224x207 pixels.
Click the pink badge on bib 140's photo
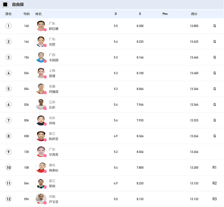pos(45,30)
